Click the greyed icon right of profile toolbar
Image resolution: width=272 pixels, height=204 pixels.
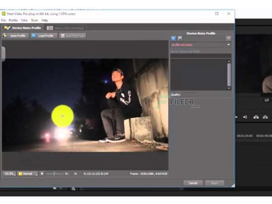(x=228, y=38)
